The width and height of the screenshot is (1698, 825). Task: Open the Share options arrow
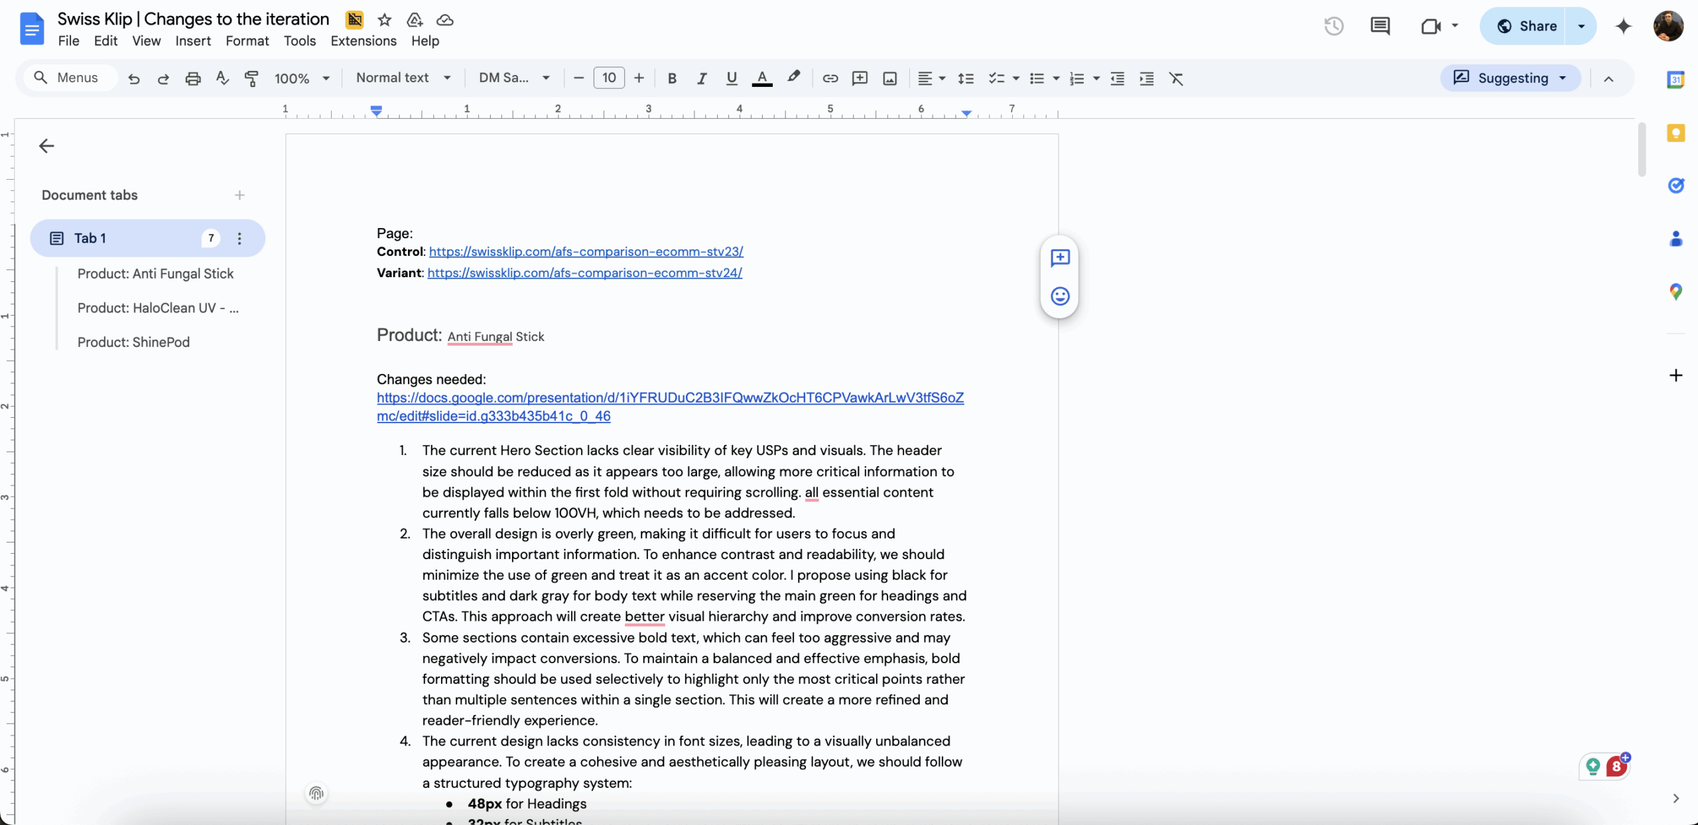[x=1581, y=26]
